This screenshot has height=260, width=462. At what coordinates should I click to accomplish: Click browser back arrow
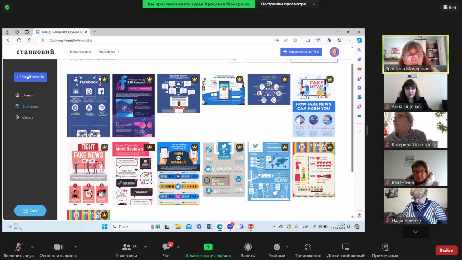[9, 40]
